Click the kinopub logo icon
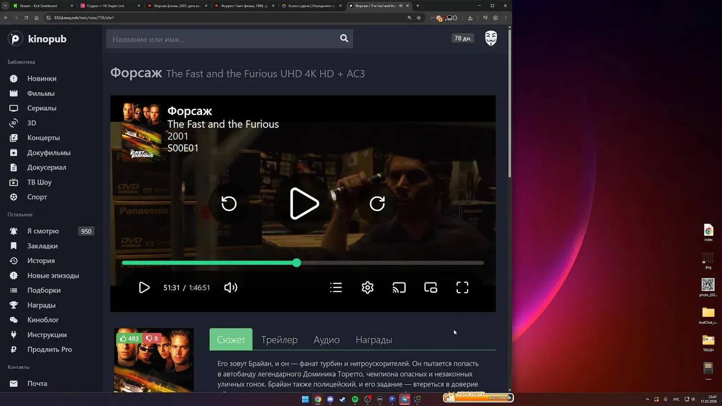 pos(15,39)
